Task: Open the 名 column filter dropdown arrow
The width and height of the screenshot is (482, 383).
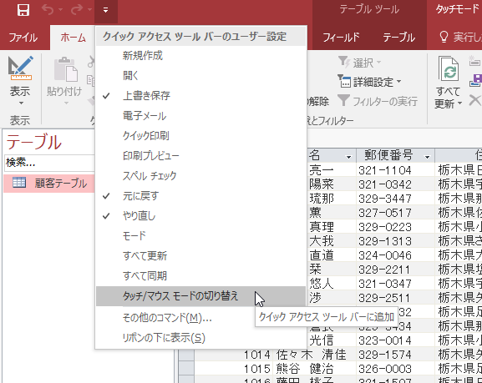Action: (x=348, y=157)
